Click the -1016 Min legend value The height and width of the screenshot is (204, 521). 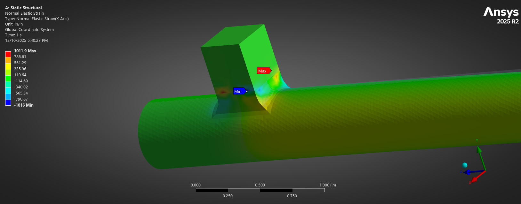point(24,105)
